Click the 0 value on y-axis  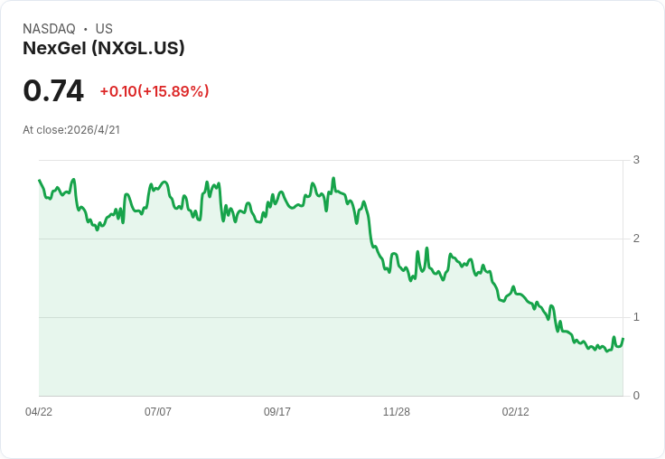636,396
